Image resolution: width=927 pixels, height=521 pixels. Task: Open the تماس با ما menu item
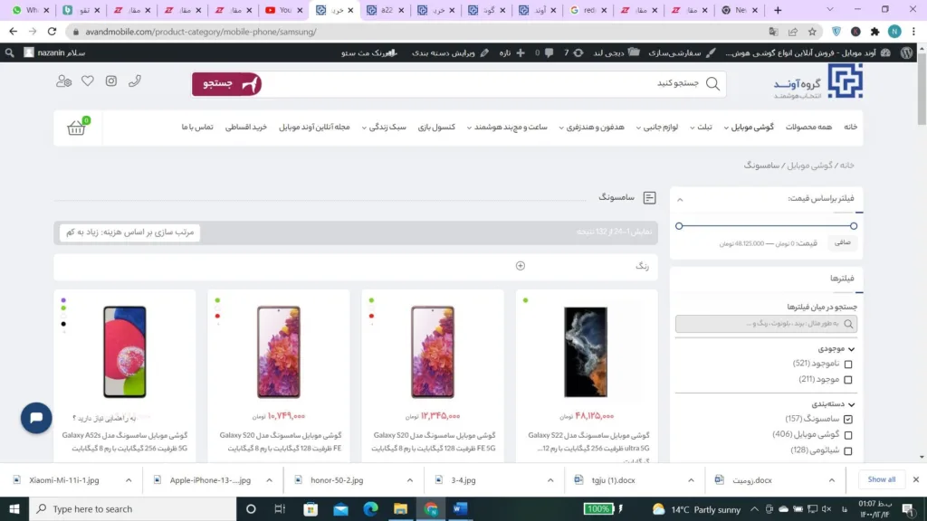pyautogui.click(x=196, y=127)
